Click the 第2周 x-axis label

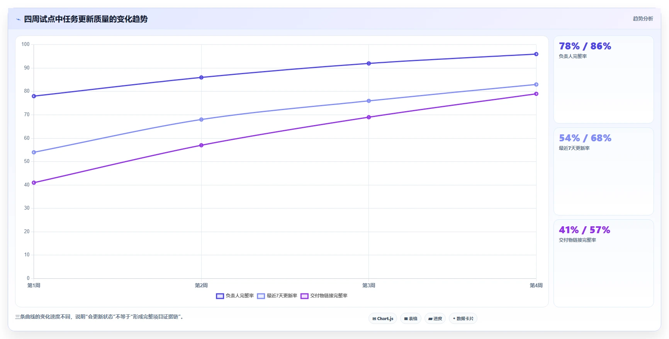coord(201,285)
